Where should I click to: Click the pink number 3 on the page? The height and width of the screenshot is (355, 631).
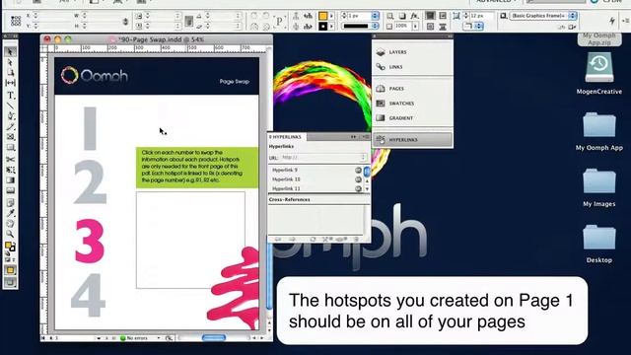90,241
